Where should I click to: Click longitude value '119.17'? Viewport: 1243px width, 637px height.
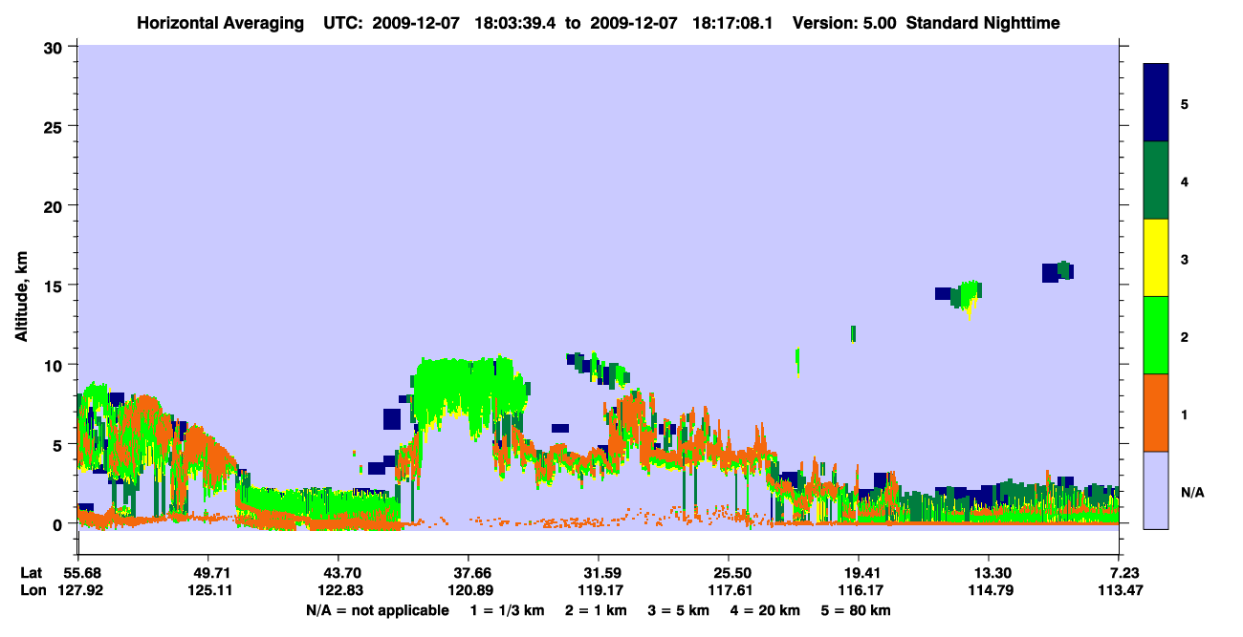(x=599, y=590)
